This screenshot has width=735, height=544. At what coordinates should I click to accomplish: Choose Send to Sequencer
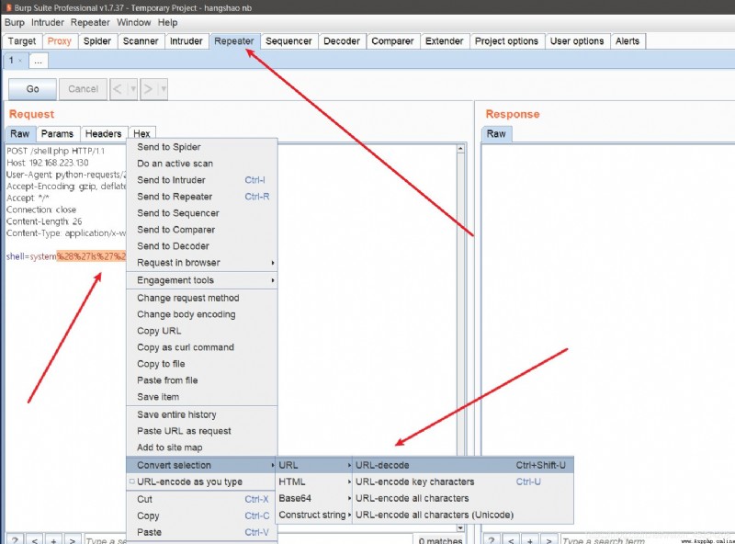[x=201, y=213]
